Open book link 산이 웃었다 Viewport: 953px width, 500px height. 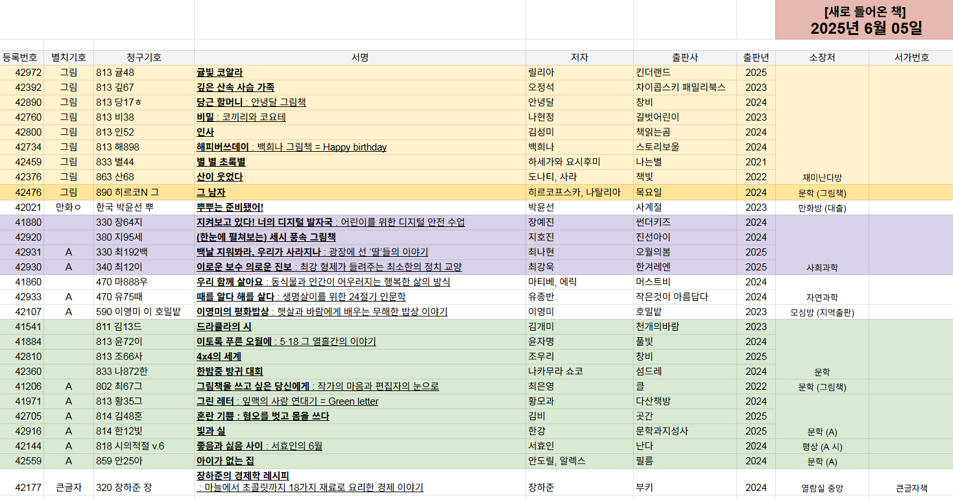click(219, 177)
